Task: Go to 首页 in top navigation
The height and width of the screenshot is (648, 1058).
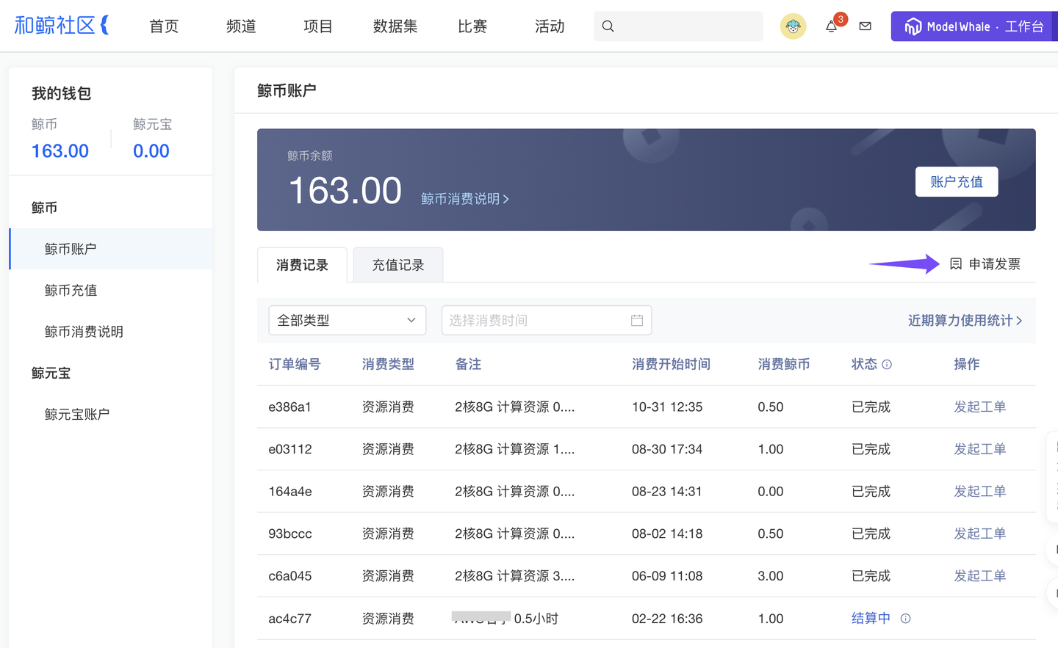Action: 164,26
